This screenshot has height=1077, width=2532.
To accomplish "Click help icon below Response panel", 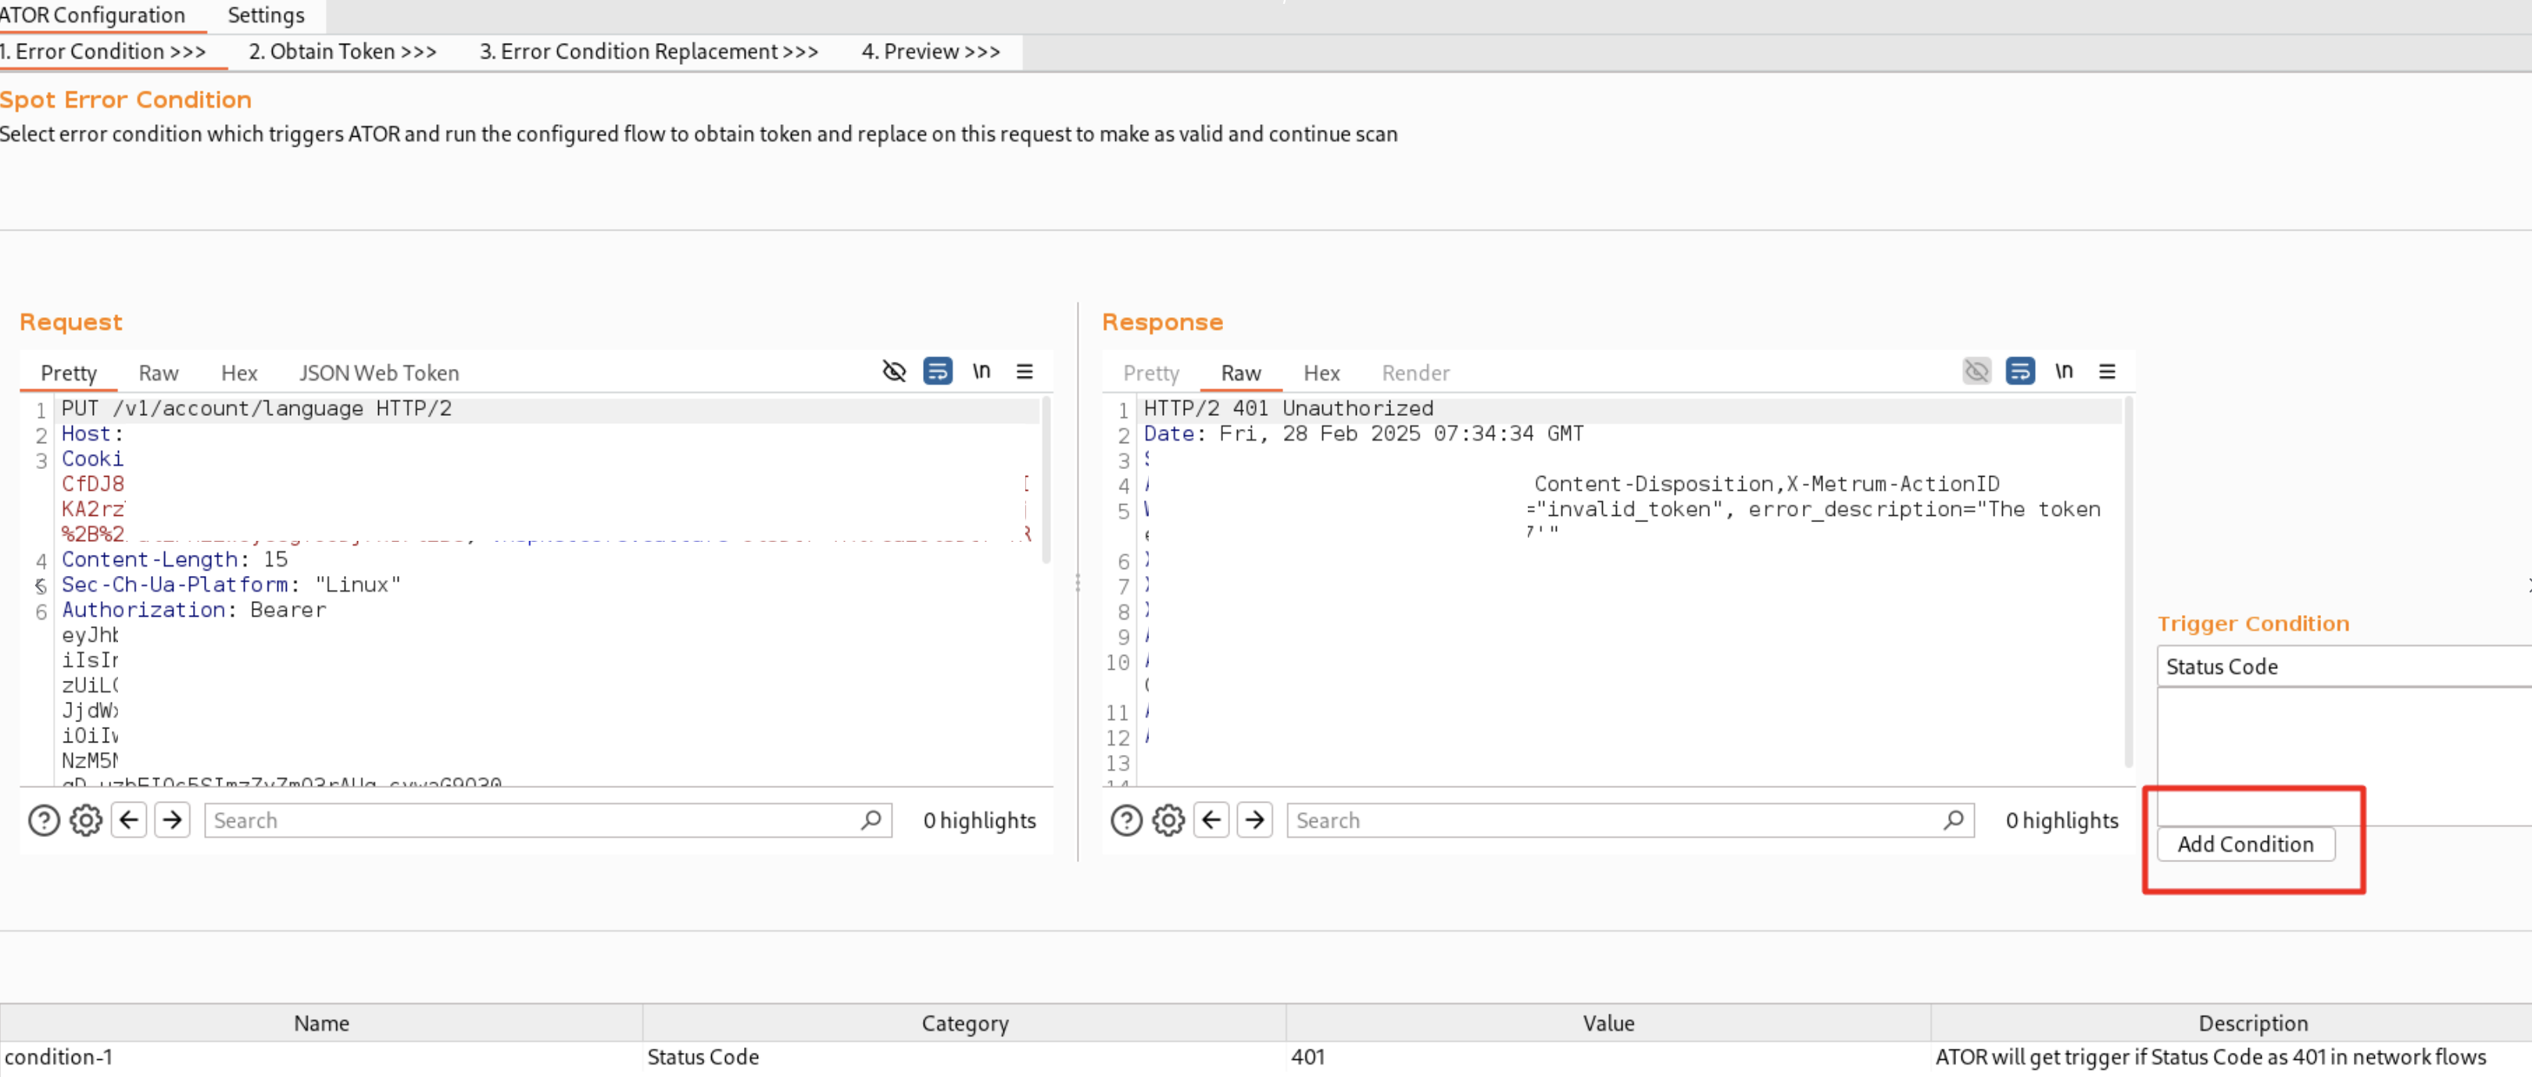I will pos(1126,820).
